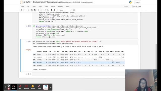The image size is (161, 91).
Task: Click the Out[5] output prompt
Action: click(28, 50)
